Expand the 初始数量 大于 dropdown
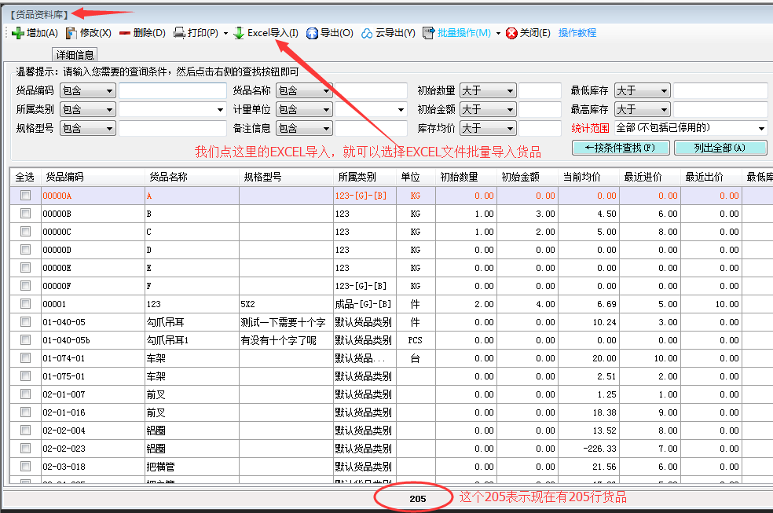This screenshot has height=513, width=773. point(487,90)
